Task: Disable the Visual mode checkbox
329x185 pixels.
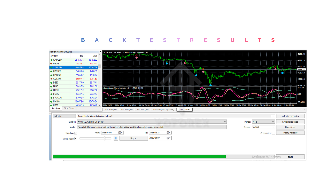Action: 75,138
